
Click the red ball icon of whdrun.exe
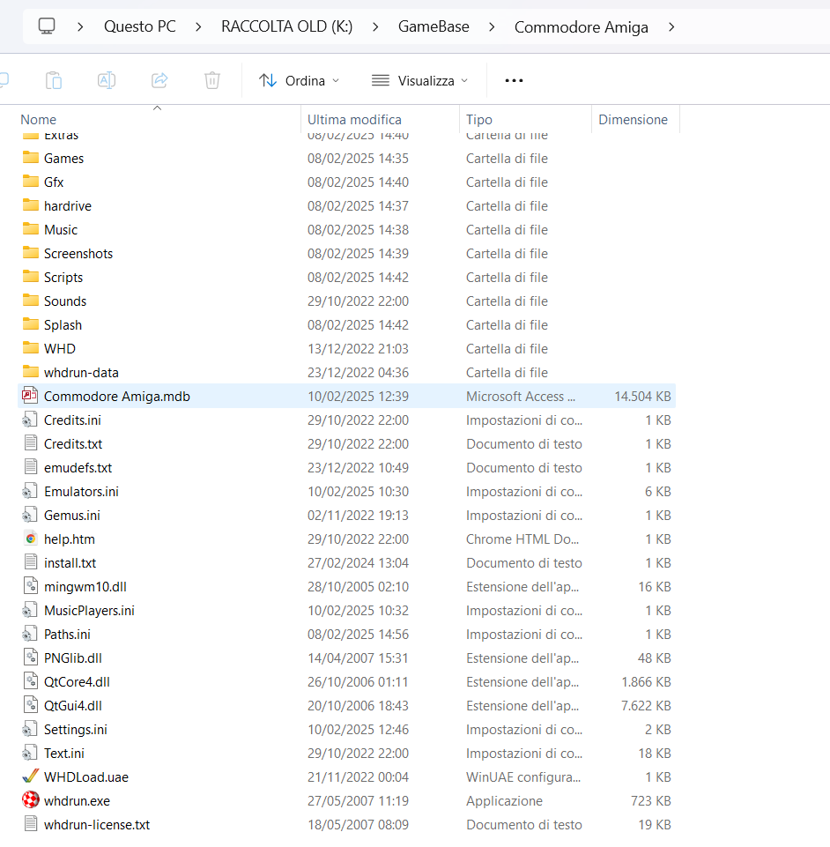click(31, 800)
